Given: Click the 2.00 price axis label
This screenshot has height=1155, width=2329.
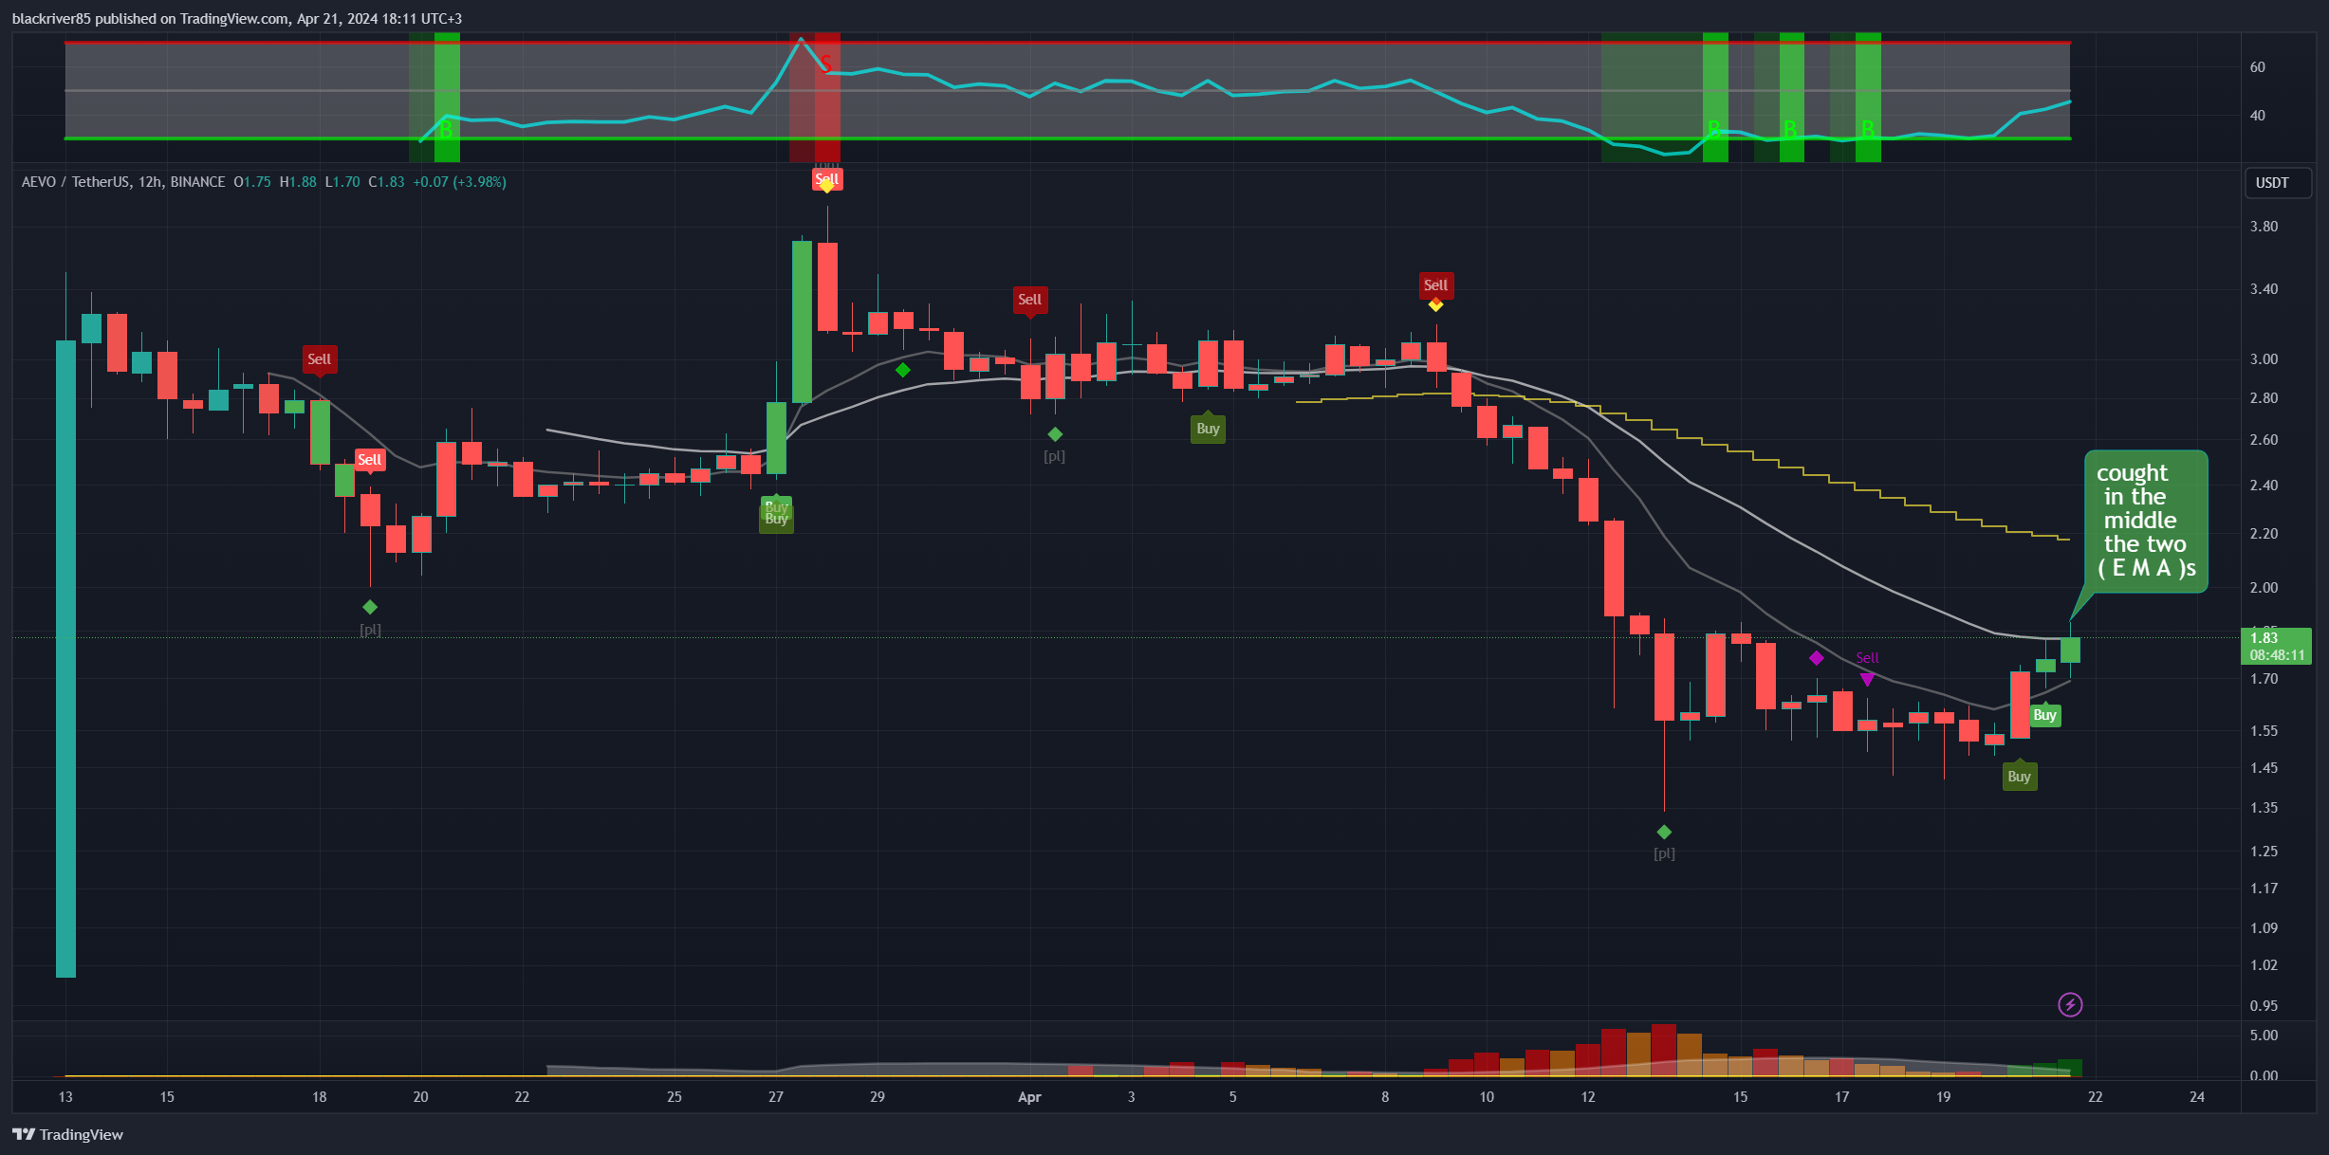Looking at the screenshot, I should 2264,588.
